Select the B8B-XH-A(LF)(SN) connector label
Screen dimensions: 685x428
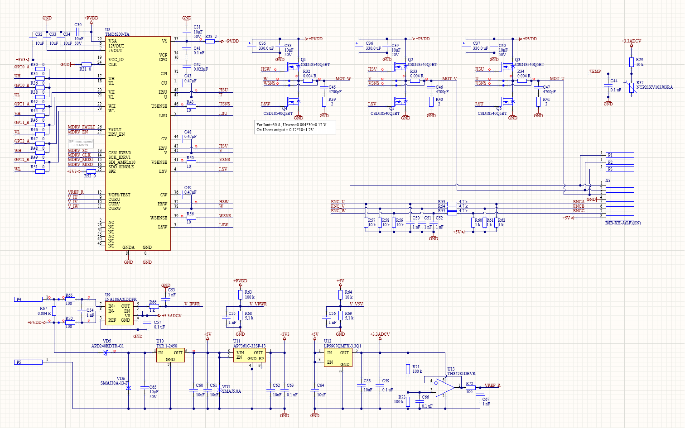coord(623,223)
